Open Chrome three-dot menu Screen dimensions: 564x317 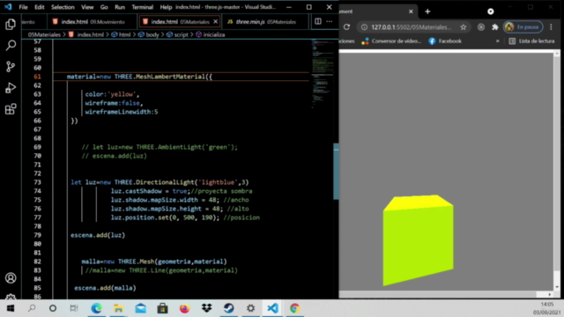pos(551,27)
